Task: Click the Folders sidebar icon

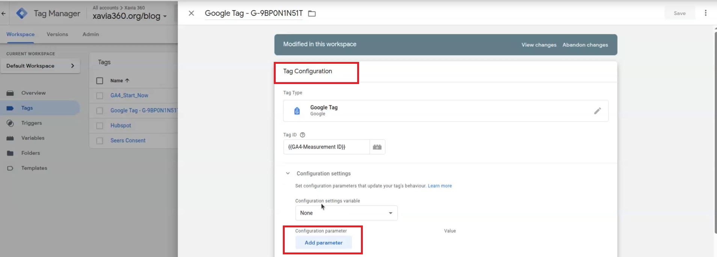Action: (10, 153)
